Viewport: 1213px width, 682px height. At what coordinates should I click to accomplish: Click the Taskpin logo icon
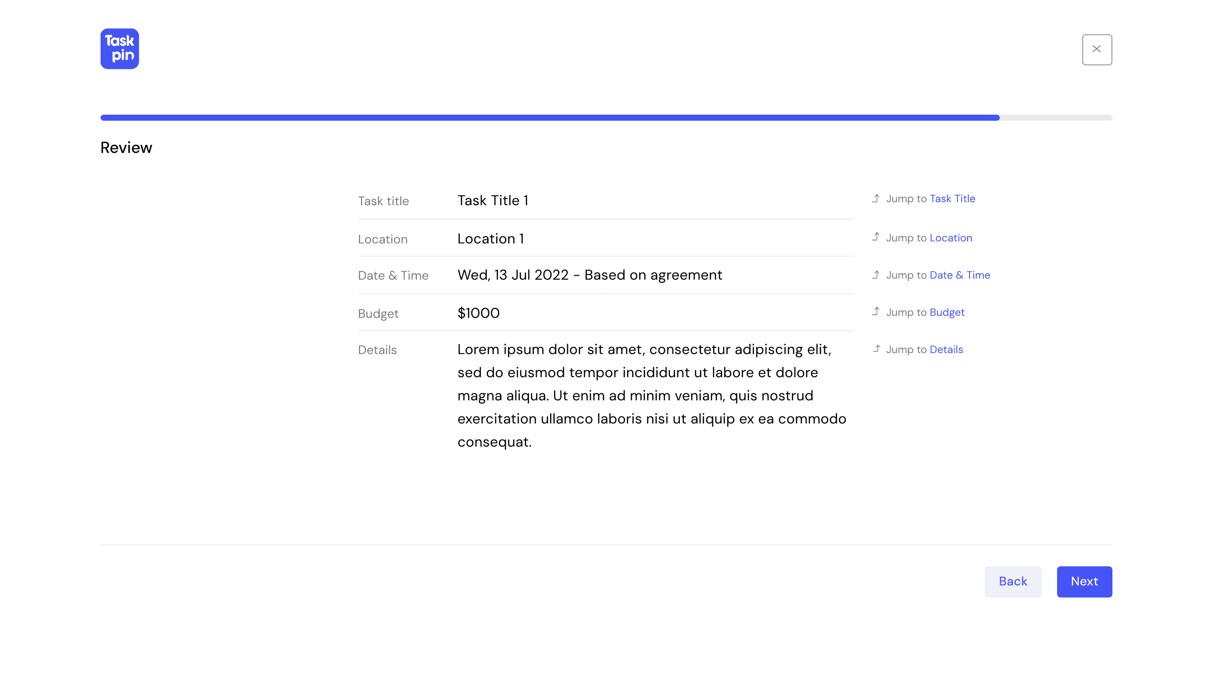pyautogui.click(x=120, y=49)
